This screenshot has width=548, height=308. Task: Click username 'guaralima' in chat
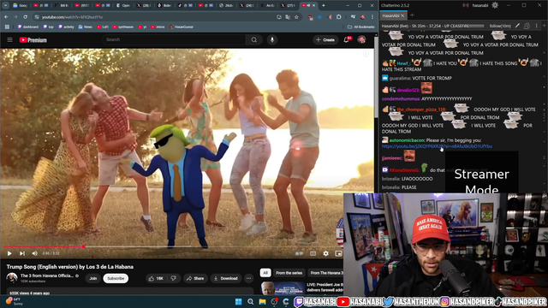click(400, 78)
